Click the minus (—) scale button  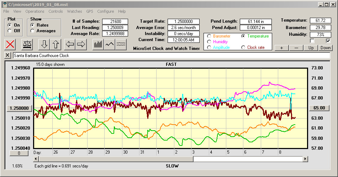pyautogui.click(x=296, y=48)
